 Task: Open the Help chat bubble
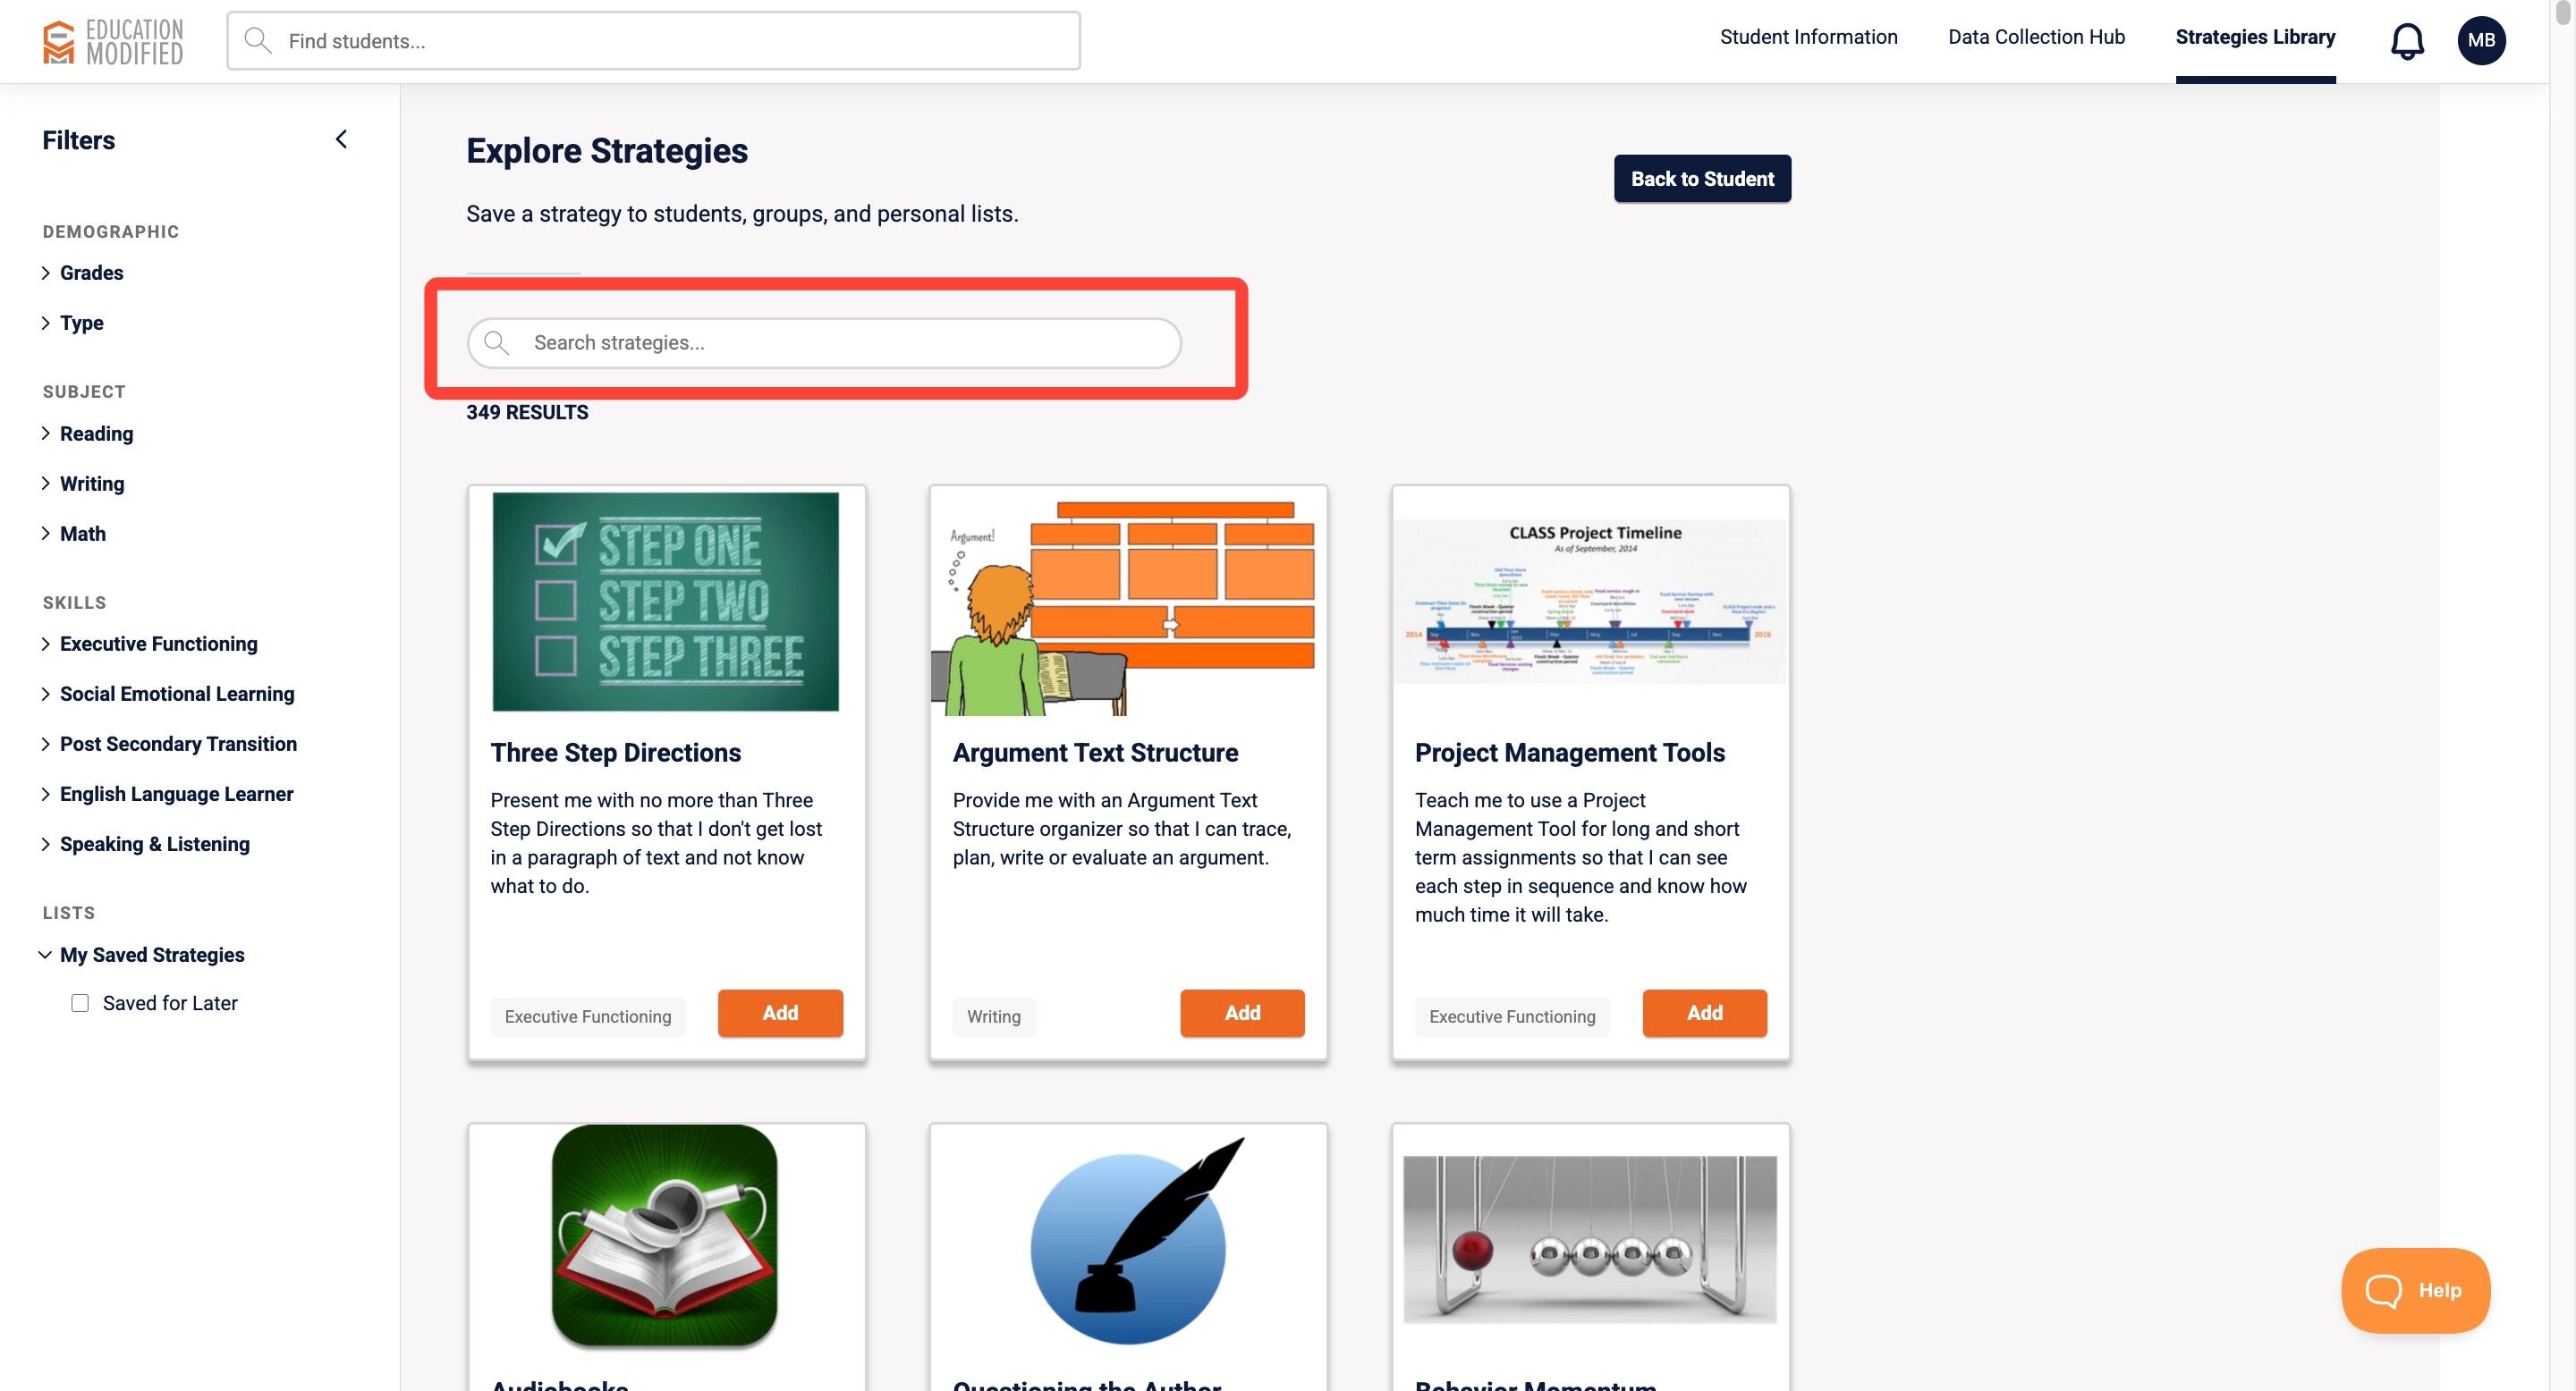point(2415,1290)
